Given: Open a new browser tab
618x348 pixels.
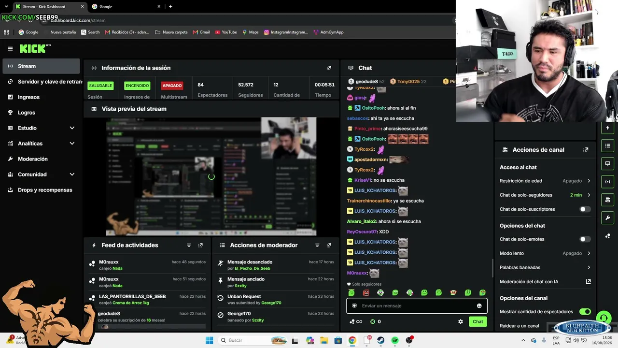Looking at the screenshot, I should 170,7.
